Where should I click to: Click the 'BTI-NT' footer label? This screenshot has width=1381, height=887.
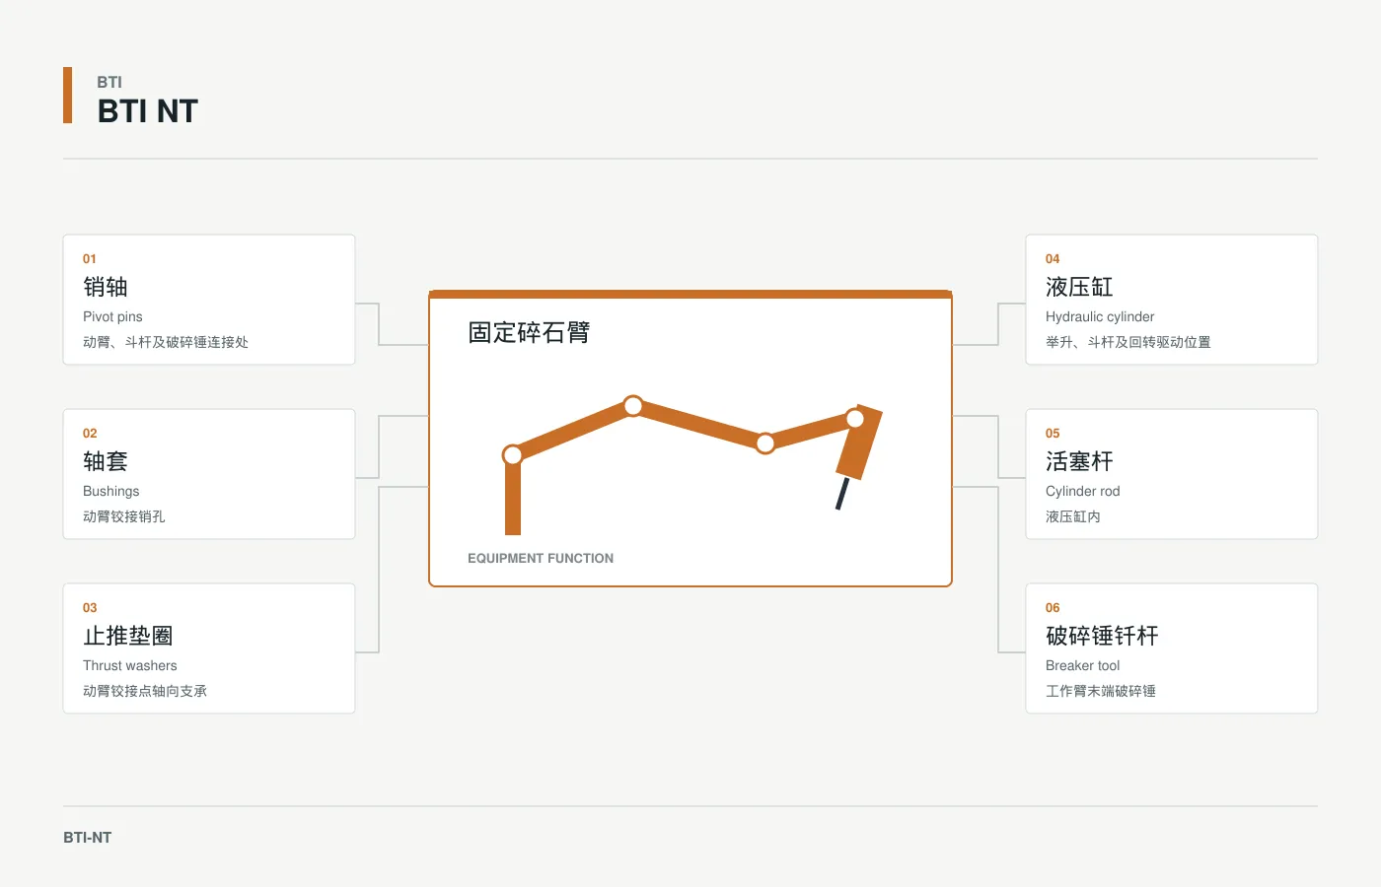tap(88, 838)
